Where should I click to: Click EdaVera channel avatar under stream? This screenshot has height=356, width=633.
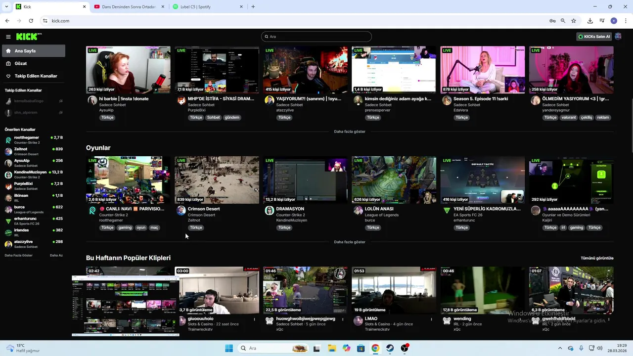click(x=447, y=100)
